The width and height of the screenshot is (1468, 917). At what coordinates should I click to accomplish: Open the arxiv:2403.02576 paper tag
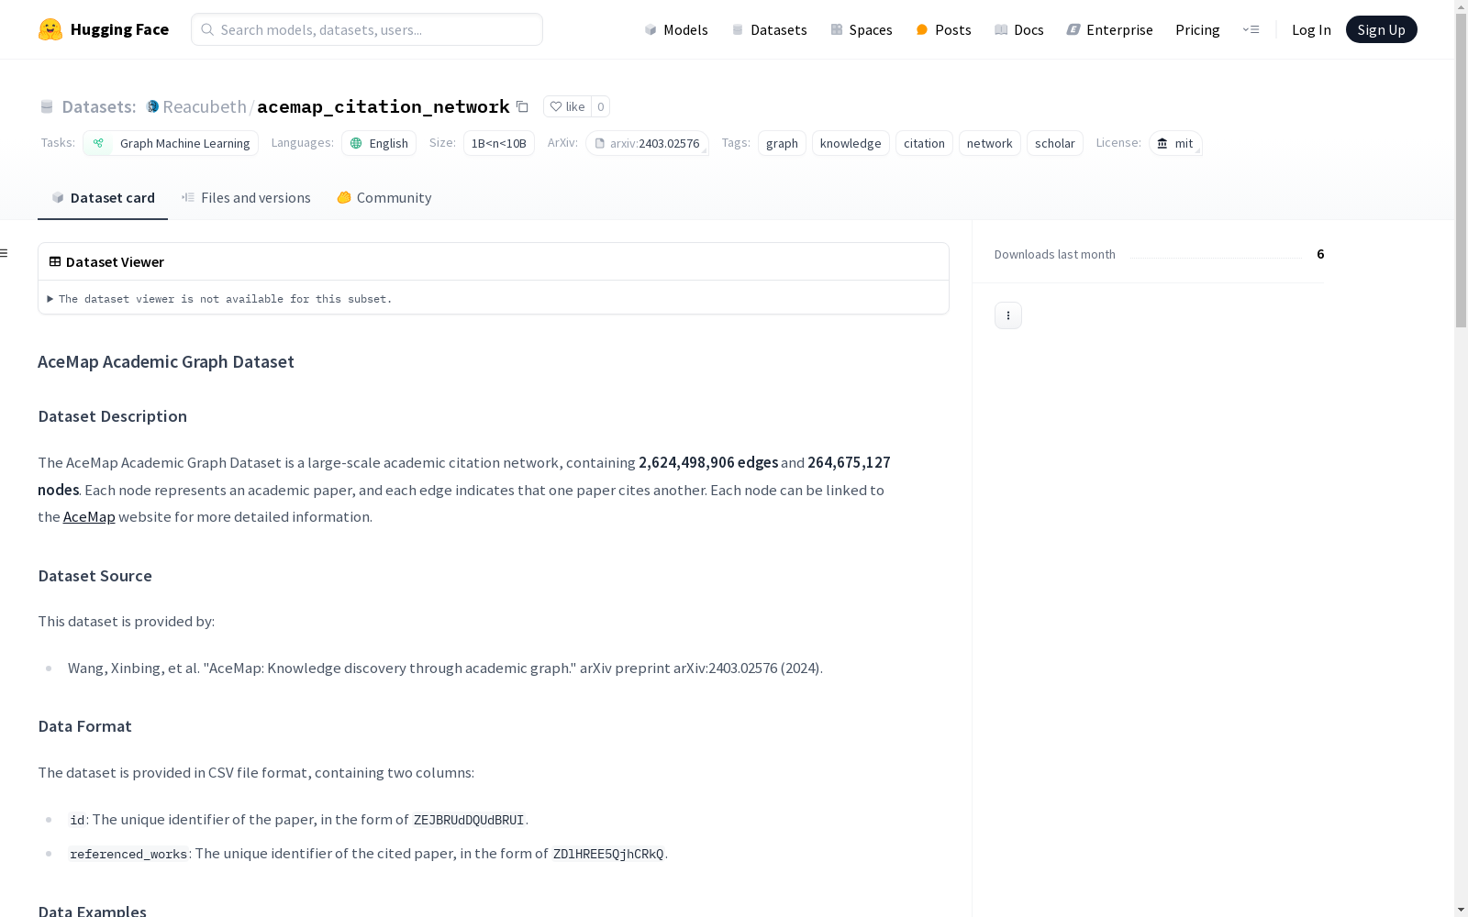click(x=648, y=143)
